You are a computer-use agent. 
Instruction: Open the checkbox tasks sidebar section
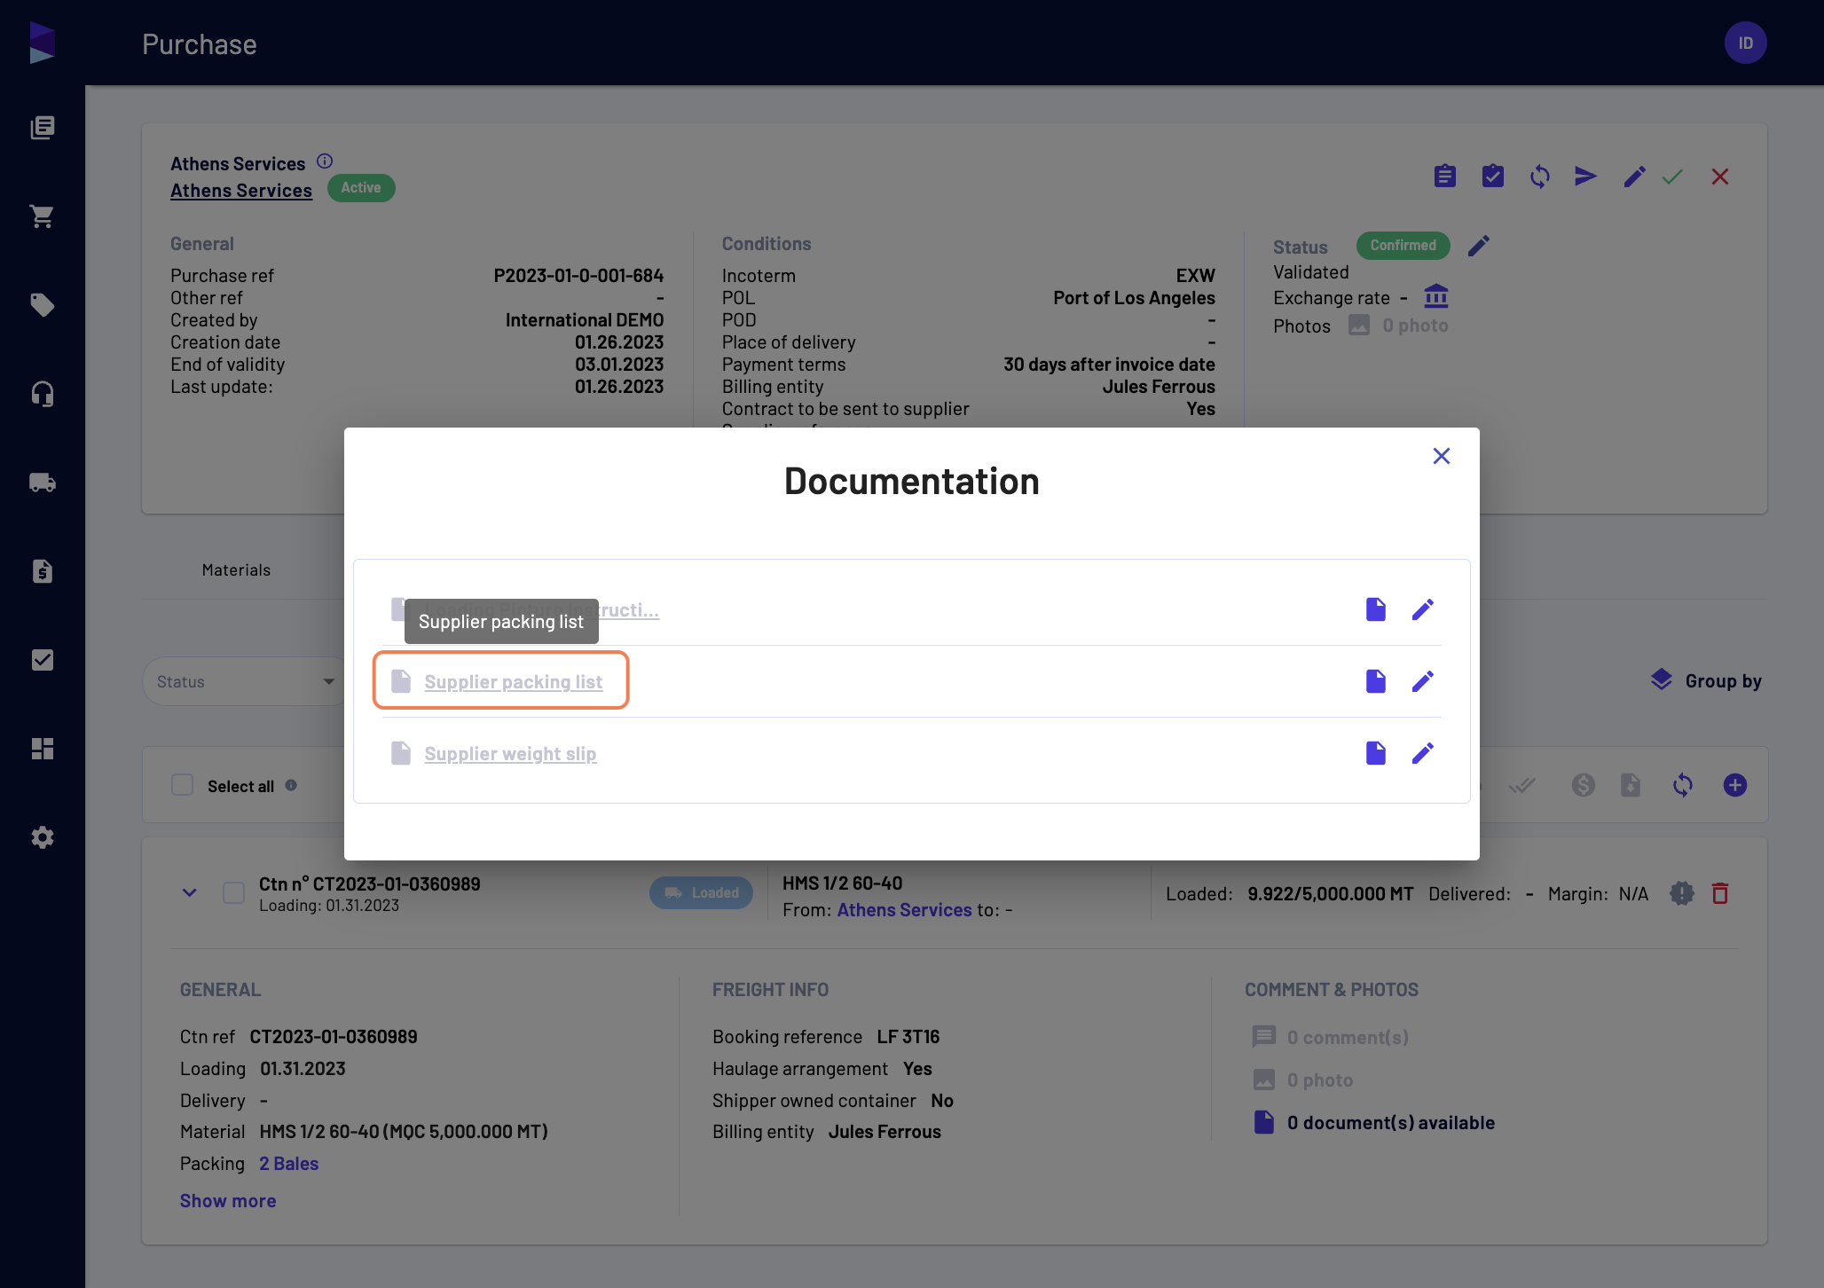click(x=42, y=660)
